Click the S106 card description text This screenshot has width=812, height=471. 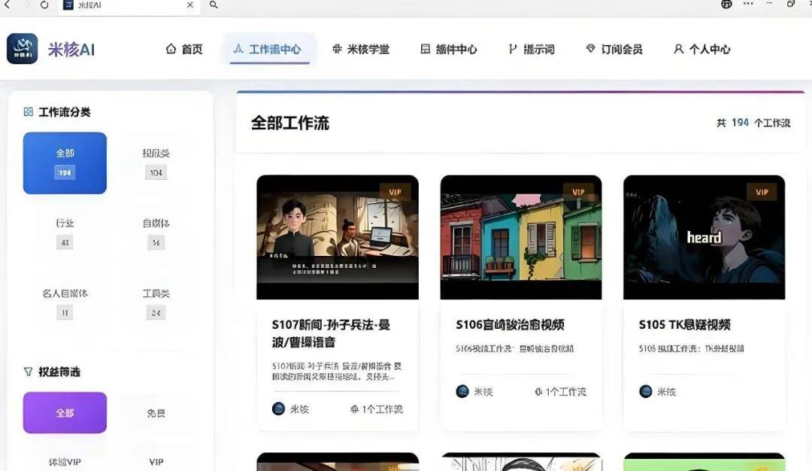(x=515, y=348)
